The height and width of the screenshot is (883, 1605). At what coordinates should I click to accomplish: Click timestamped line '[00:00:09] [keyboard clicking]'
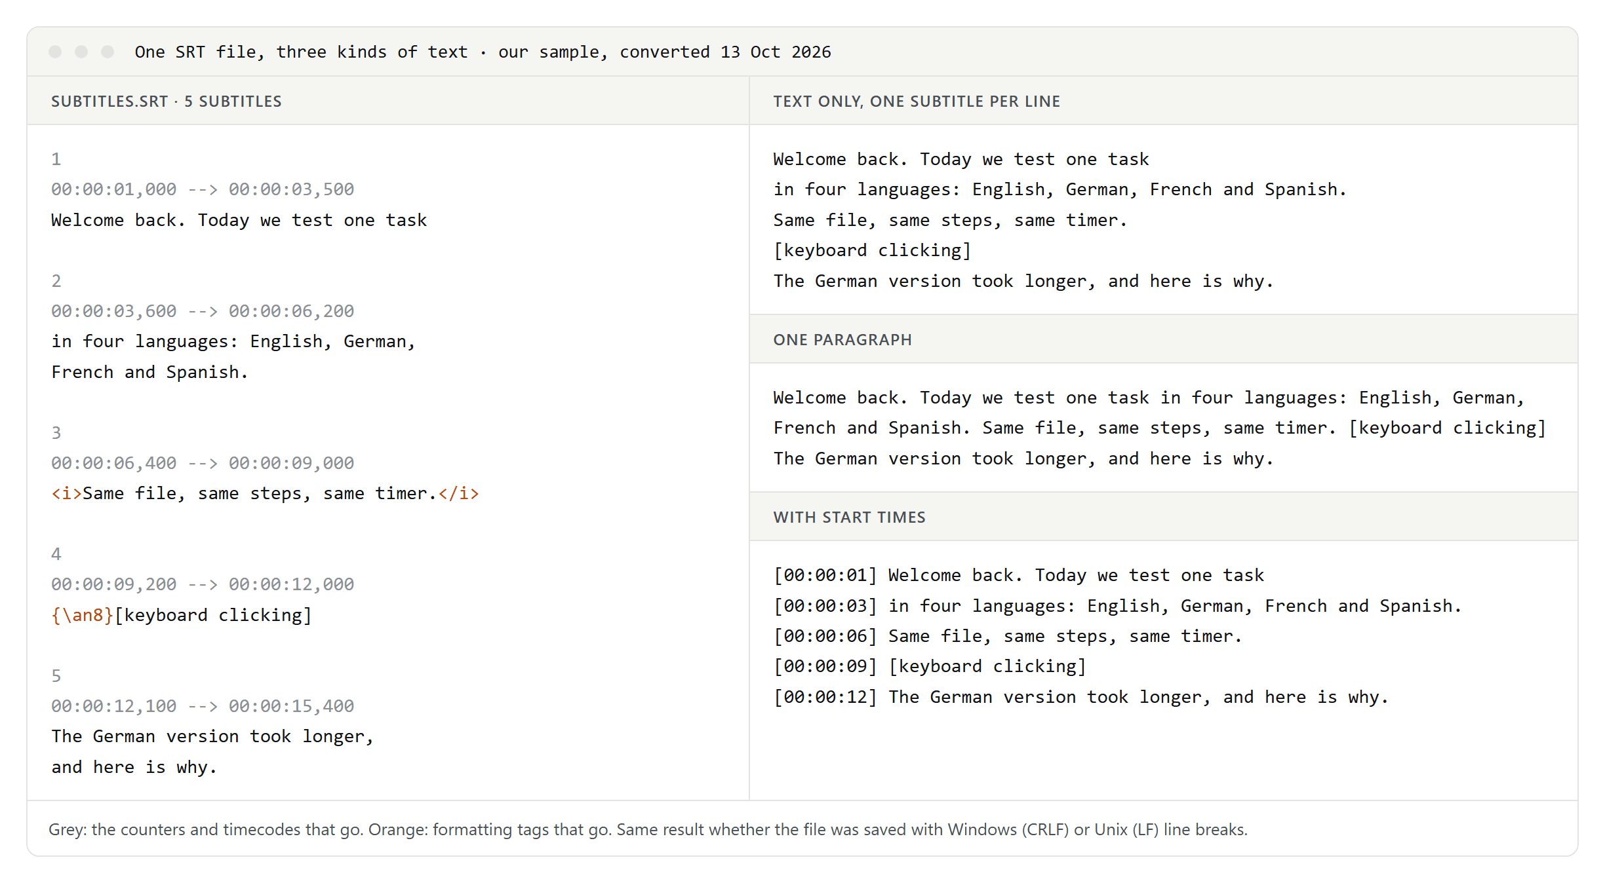[930, 666]
